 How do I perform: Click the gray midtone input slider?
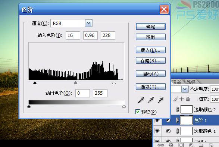pos(75,83)
